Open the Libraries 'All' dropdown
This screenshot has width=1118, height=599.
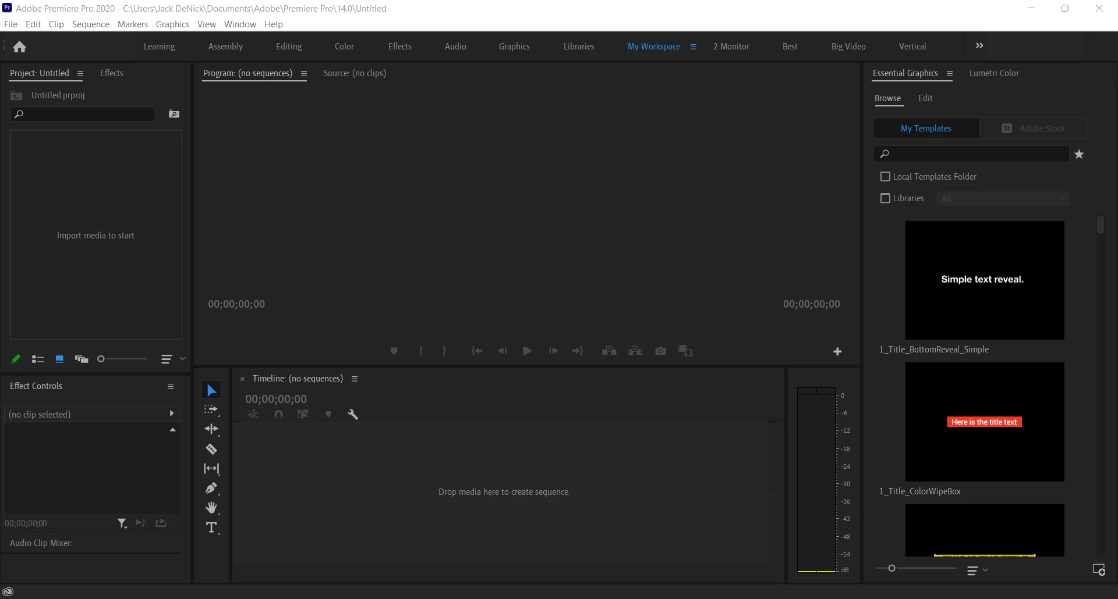click(x=1003, y=198)
